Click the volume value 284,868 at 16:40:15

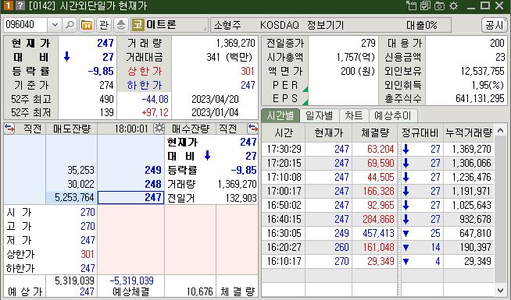378,219
